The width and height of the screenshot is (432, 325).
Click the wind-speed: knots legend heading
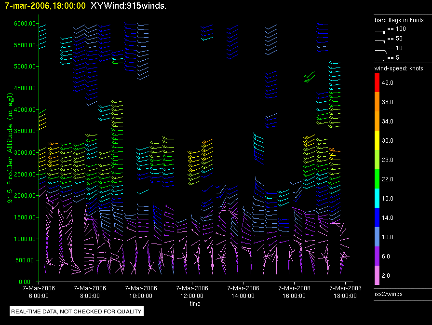click(399, 68)
